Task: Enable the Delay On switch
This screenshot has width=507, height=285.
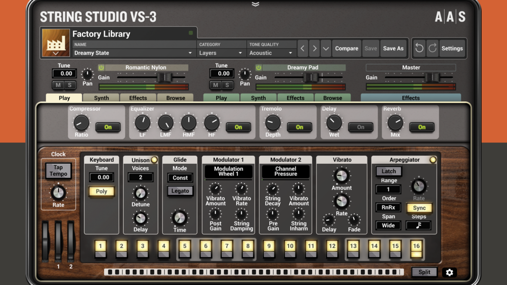Action: pos(360,127)
